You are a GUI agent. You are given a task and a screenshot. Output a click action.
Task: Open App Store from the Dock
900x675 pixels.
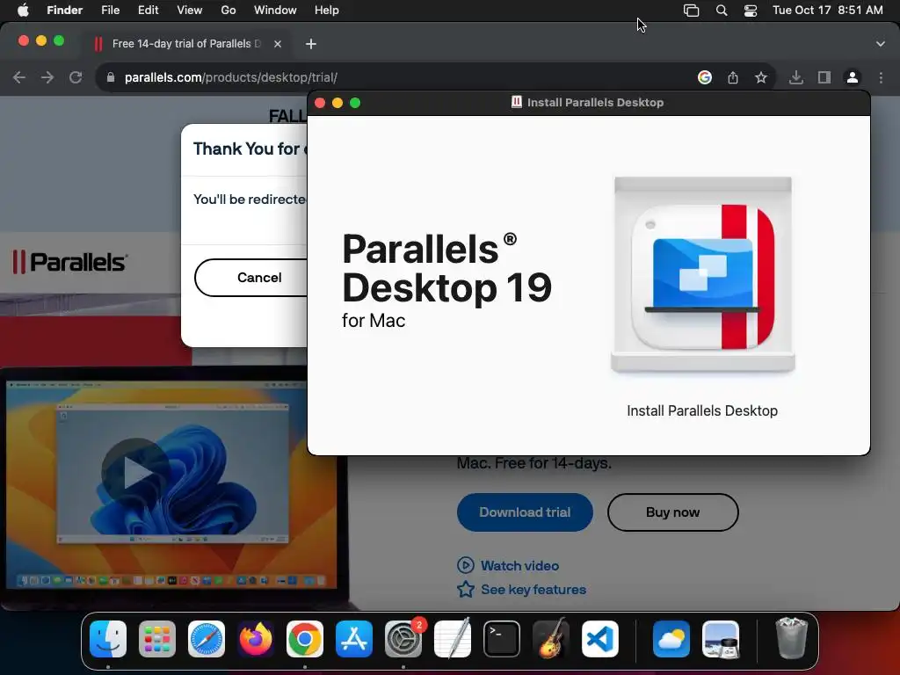354,639
